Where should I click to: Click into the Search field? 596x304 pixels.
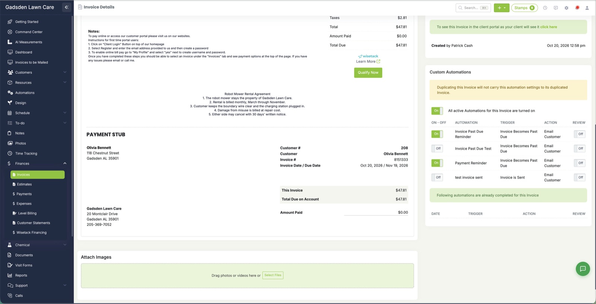[473, 8]
